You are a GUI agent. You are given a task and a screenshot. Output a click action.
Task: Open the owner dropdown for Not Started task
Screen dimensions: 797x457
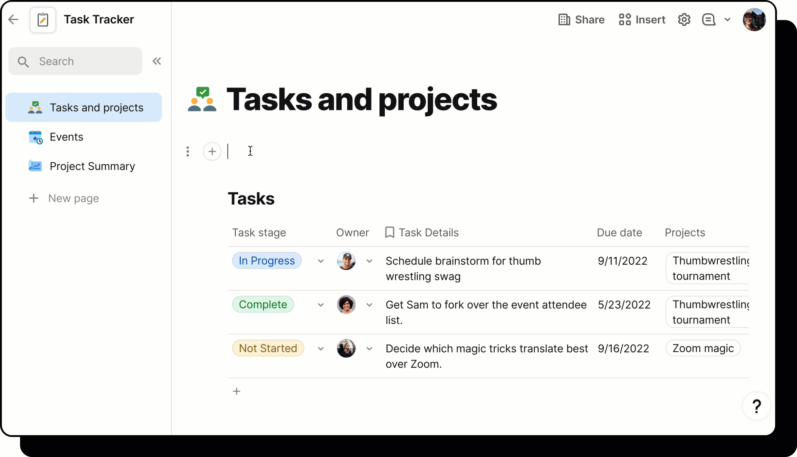click(x=369, y=348)
